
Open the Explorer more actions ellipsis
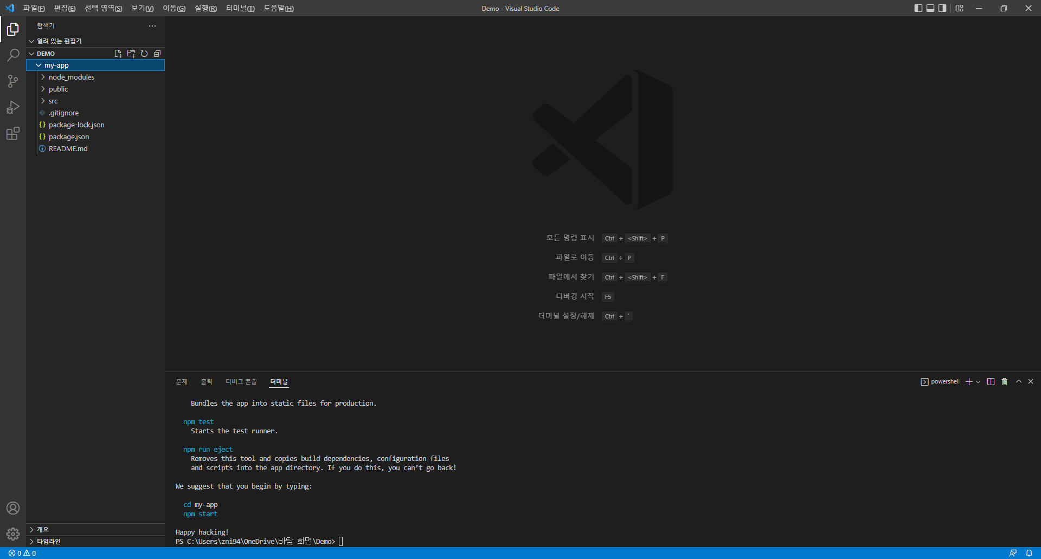152,26
